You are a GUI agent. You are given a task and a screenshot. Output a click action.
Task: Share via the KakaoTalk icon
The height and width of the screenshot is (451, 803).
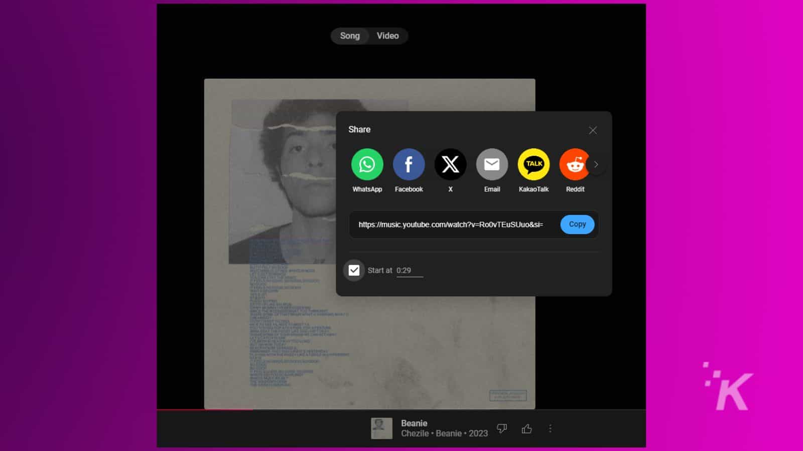pos(533,164)
